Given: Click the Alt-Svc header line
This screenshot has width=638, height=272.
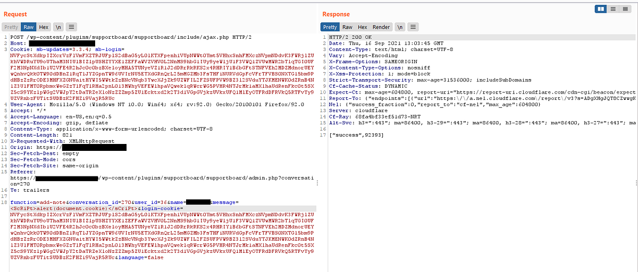Looking at the screenshot, I should coord(482,123).
